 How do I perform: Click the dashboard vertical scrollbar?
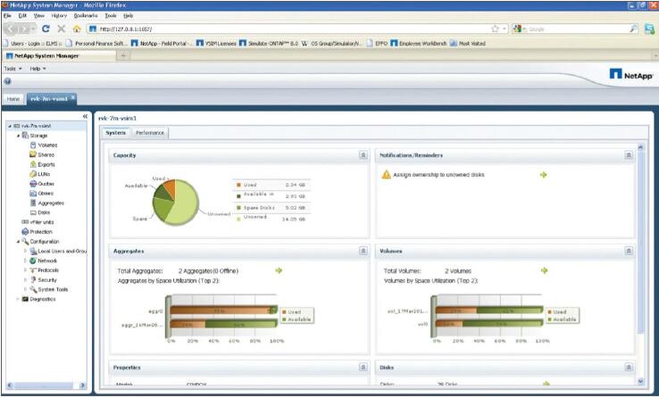(x=640, y=264)
